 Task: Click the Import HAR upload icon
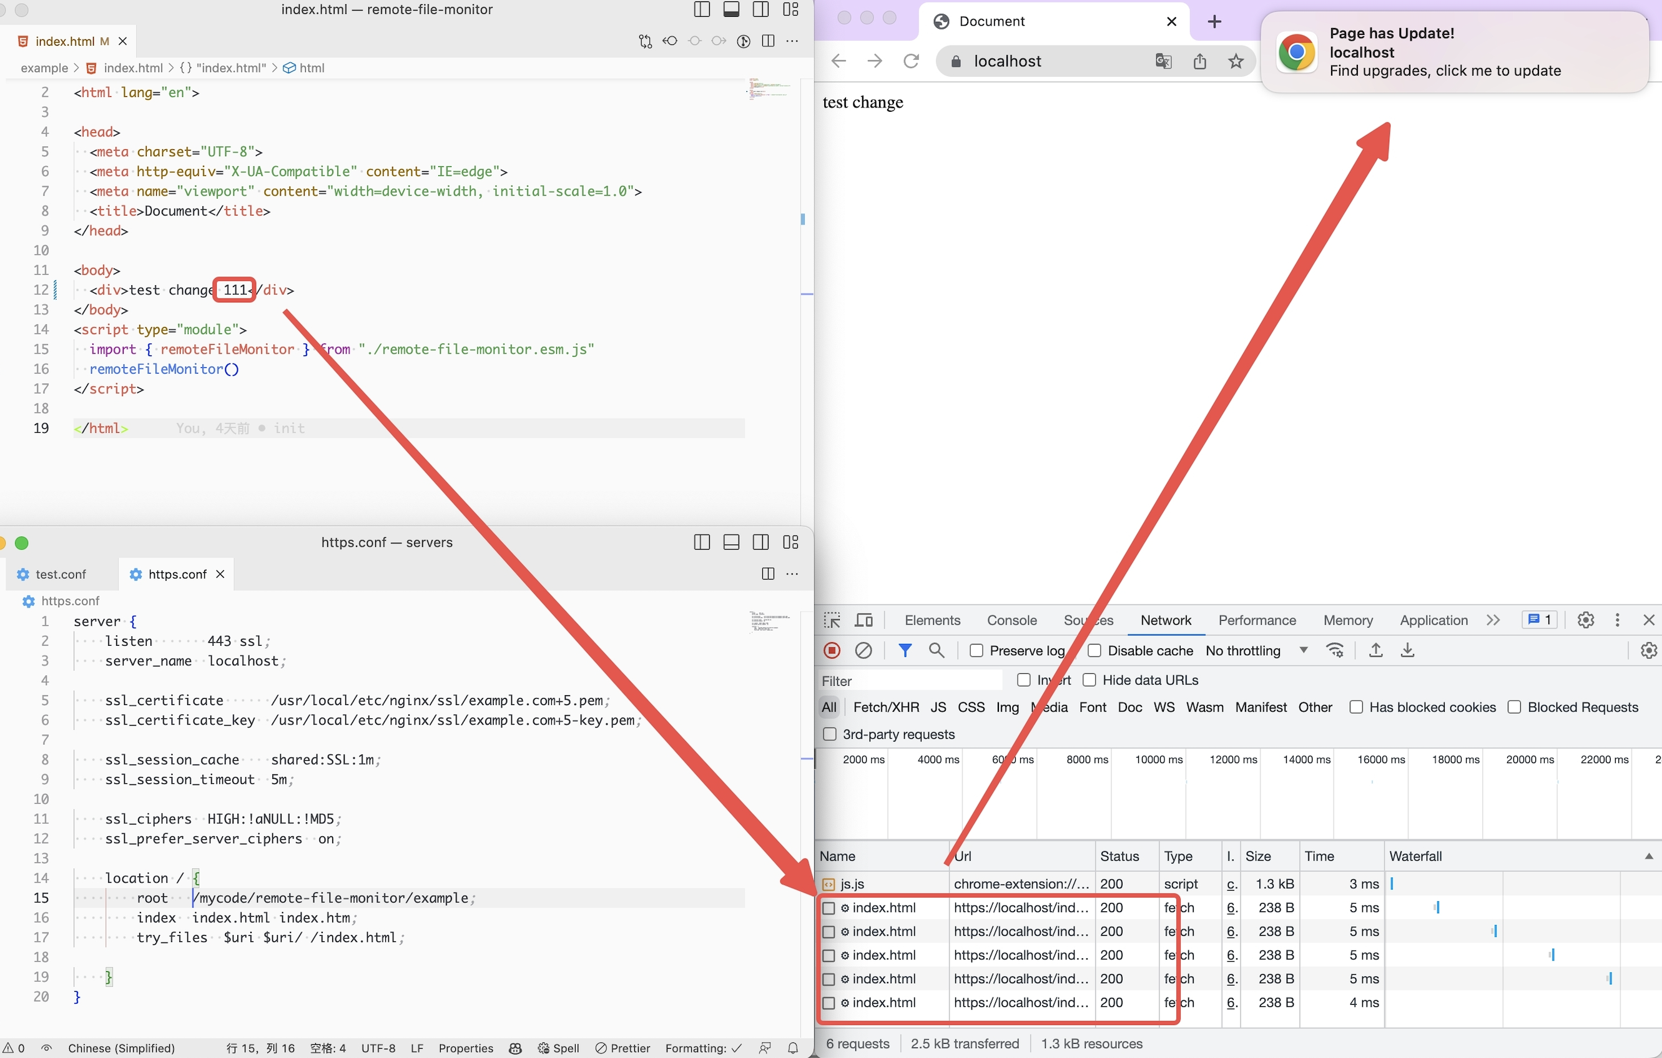[x=1375, y=651]
